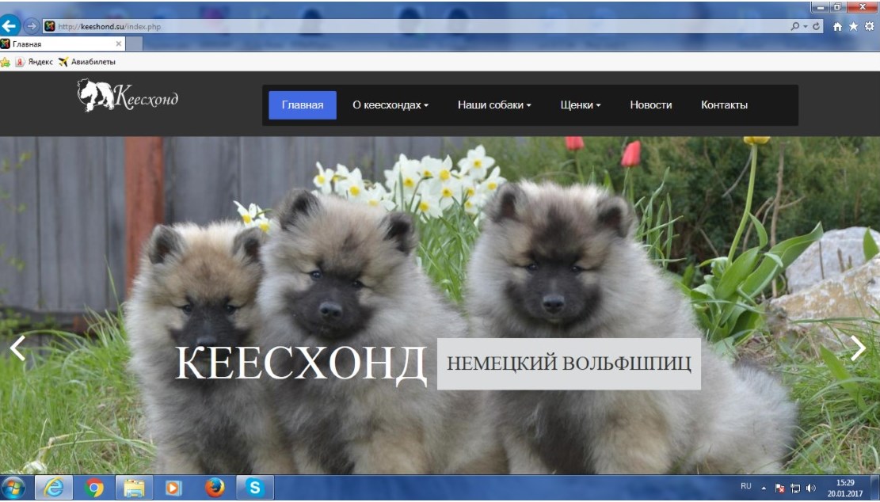880x502 pixels.
Task: Open the browser Home icon
Action: tap(837, 26)
